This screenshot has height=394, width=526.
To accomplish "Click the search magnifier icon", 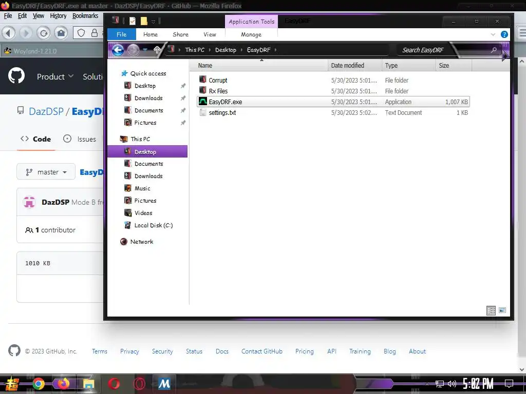I will pos(494,50).
